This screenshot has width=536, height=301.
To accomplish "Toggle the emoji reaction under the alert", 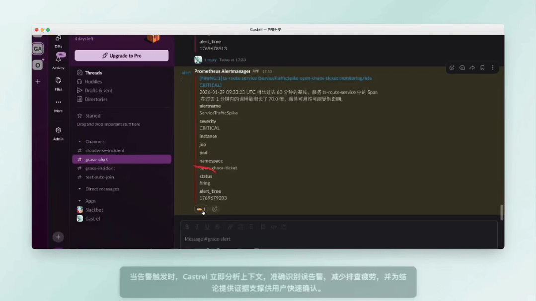I will pos(201,209).
